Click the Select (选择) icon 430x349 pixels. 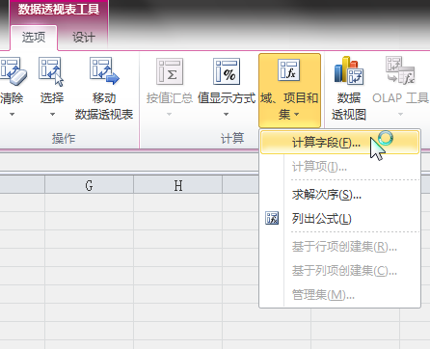pyautogui.click(x=51, y=71)
